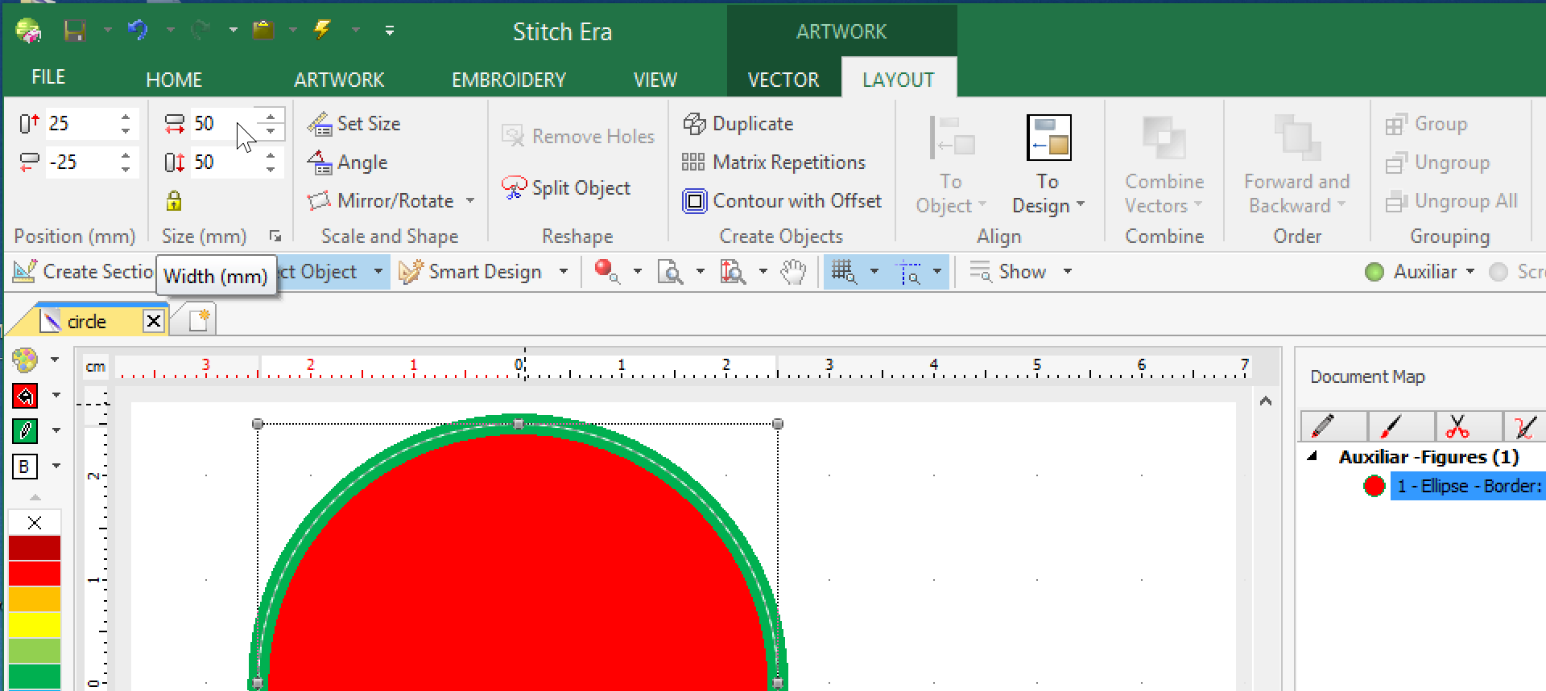Toggle the grid display button
The height and width of the screenshot is (691, 1546).
click(x=843, y=272)
